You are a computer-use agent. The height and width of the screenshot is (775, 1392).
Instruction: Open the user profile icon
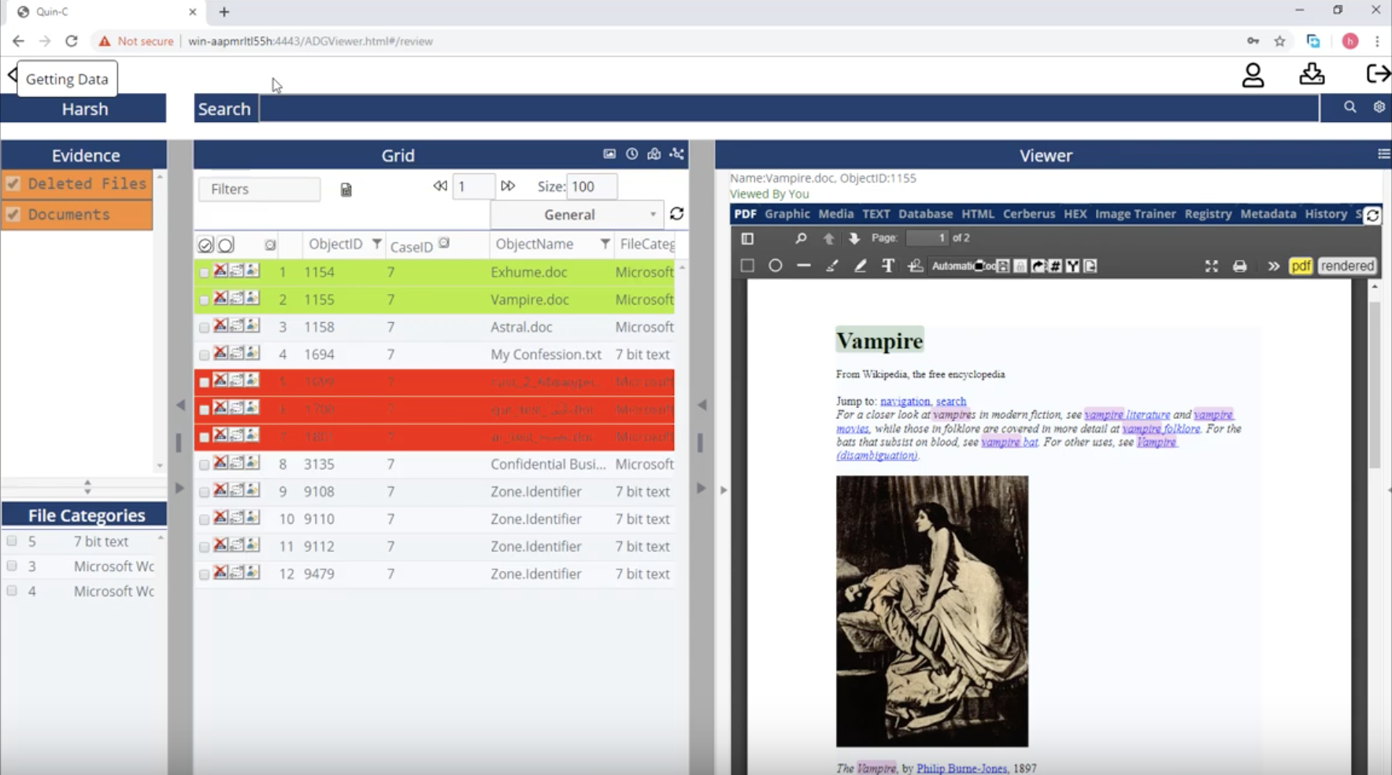[1253, 76]
